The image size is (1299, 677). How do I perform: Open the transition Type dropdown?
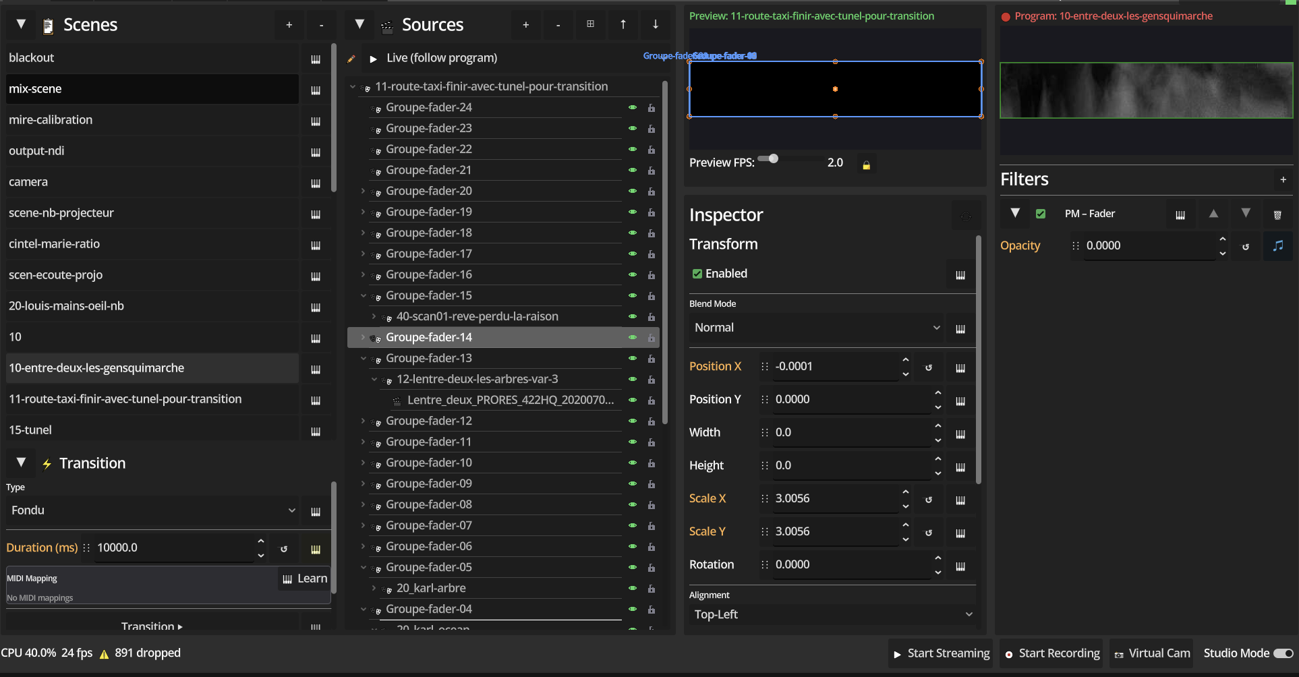(152, 510)
